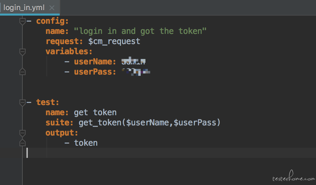The image size is (316, 185).
Task: Click the testerhome.com watermark
Action: [293, 176]
